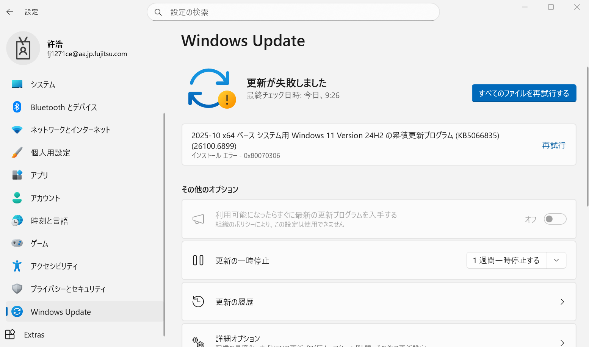Click the その他のオプション heading

pos(210,189)
